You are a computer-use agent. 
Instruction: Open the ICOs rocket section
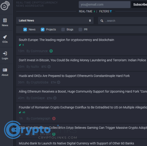point(5,39)
